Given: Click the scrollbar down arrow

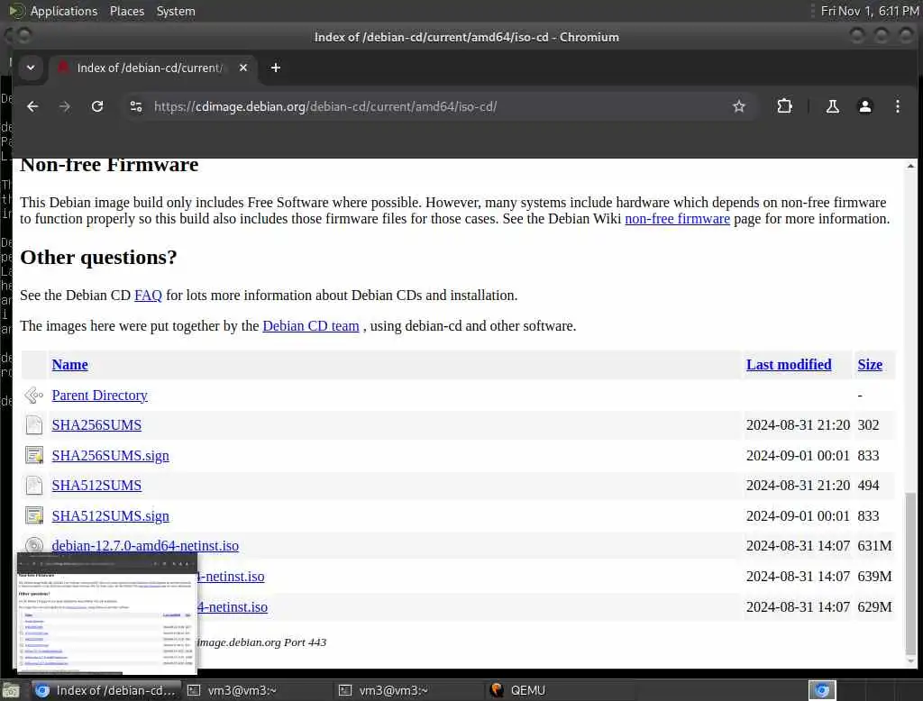Looking at the screenshot, I should [910, 661].
